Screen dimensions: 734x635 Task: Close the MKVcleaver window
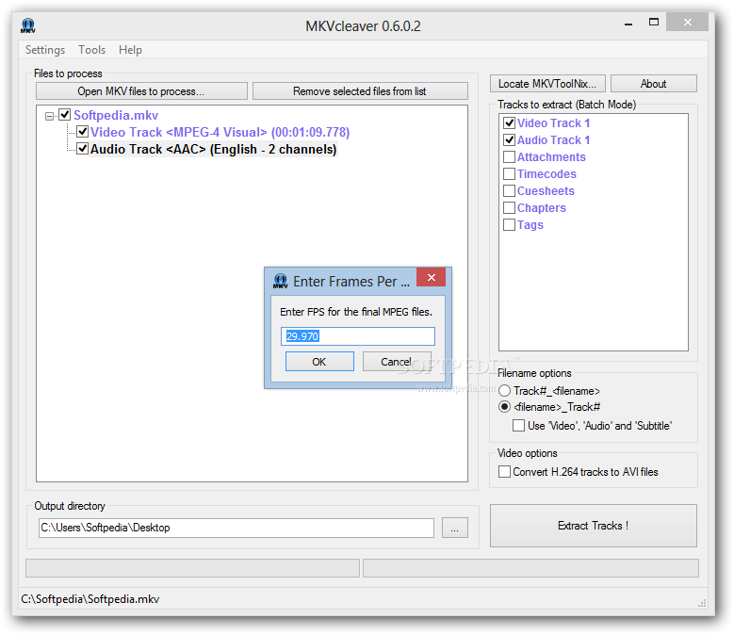687,22
